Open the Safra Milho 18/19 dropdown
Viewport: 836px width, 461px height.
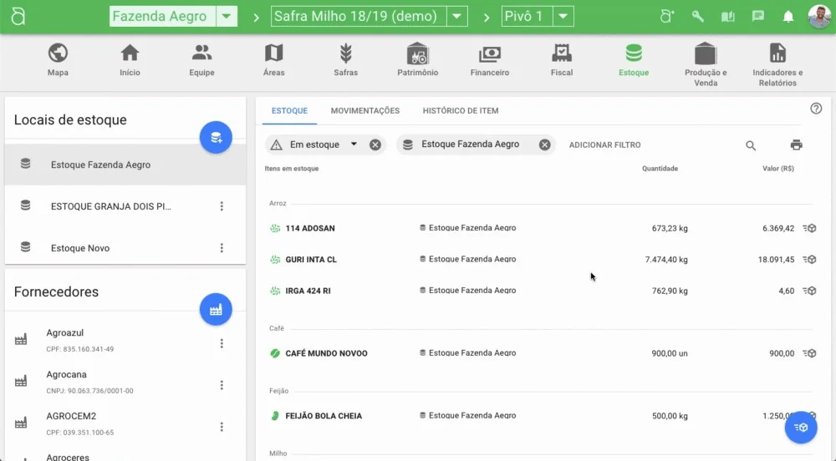(x=456, y=17)
